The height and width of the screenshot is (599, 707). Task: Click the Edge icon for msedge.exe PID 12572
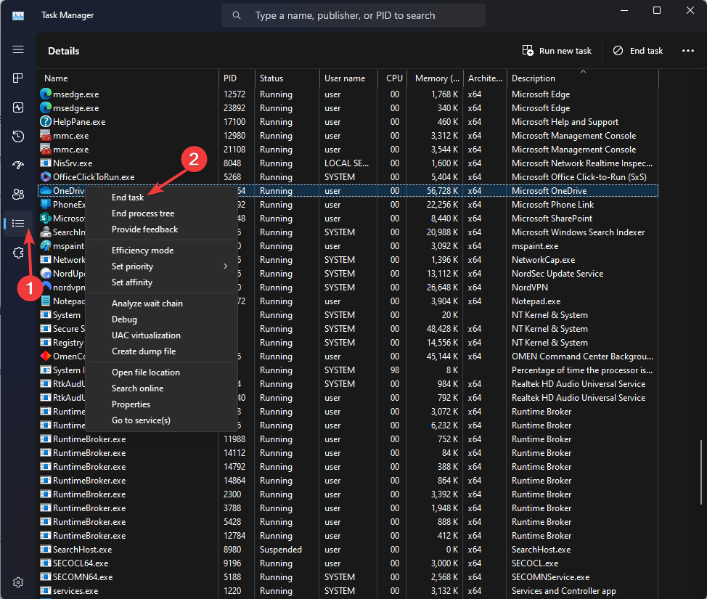click(x=46, y=94)
